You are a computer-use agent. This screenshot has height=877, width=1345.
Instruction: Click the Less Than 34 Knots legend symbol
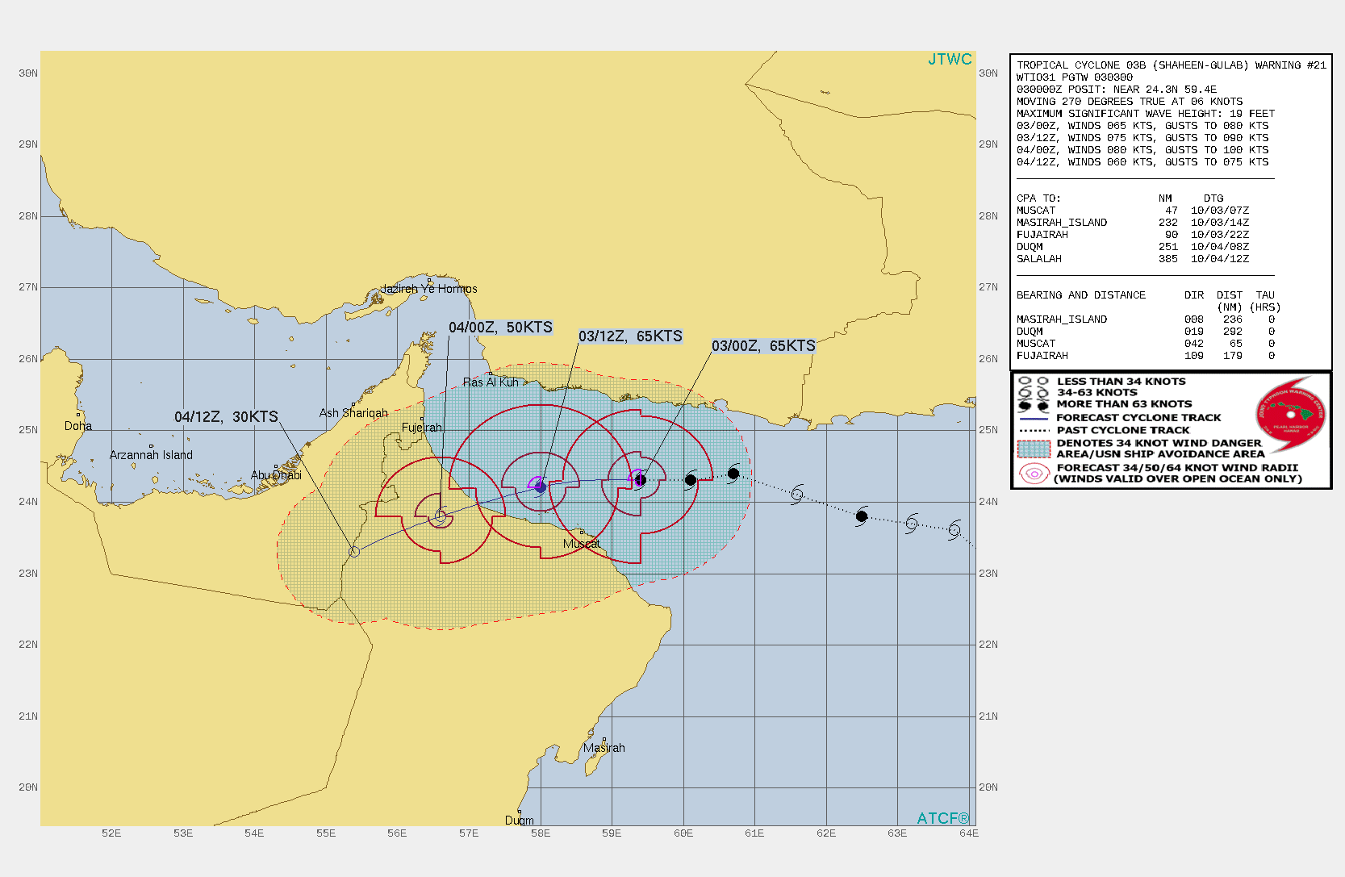pyautogui.click(x=1034, y=381)
